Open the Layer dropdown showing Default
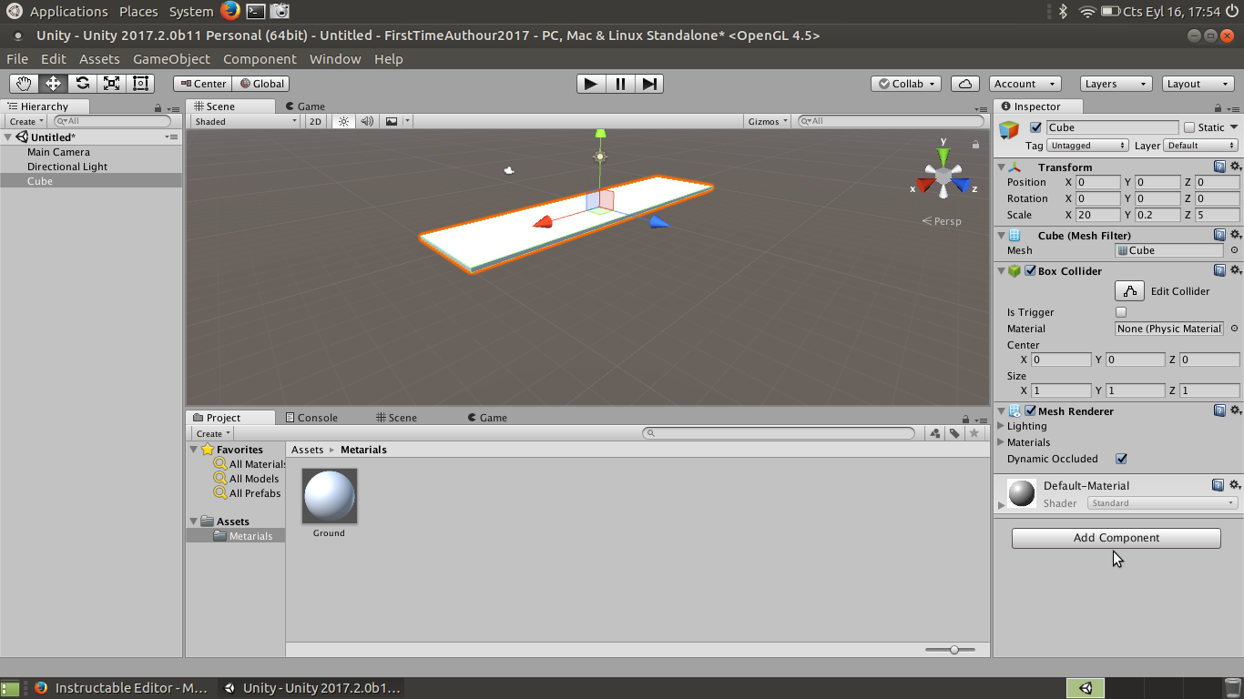 (x=1201, y=146)
